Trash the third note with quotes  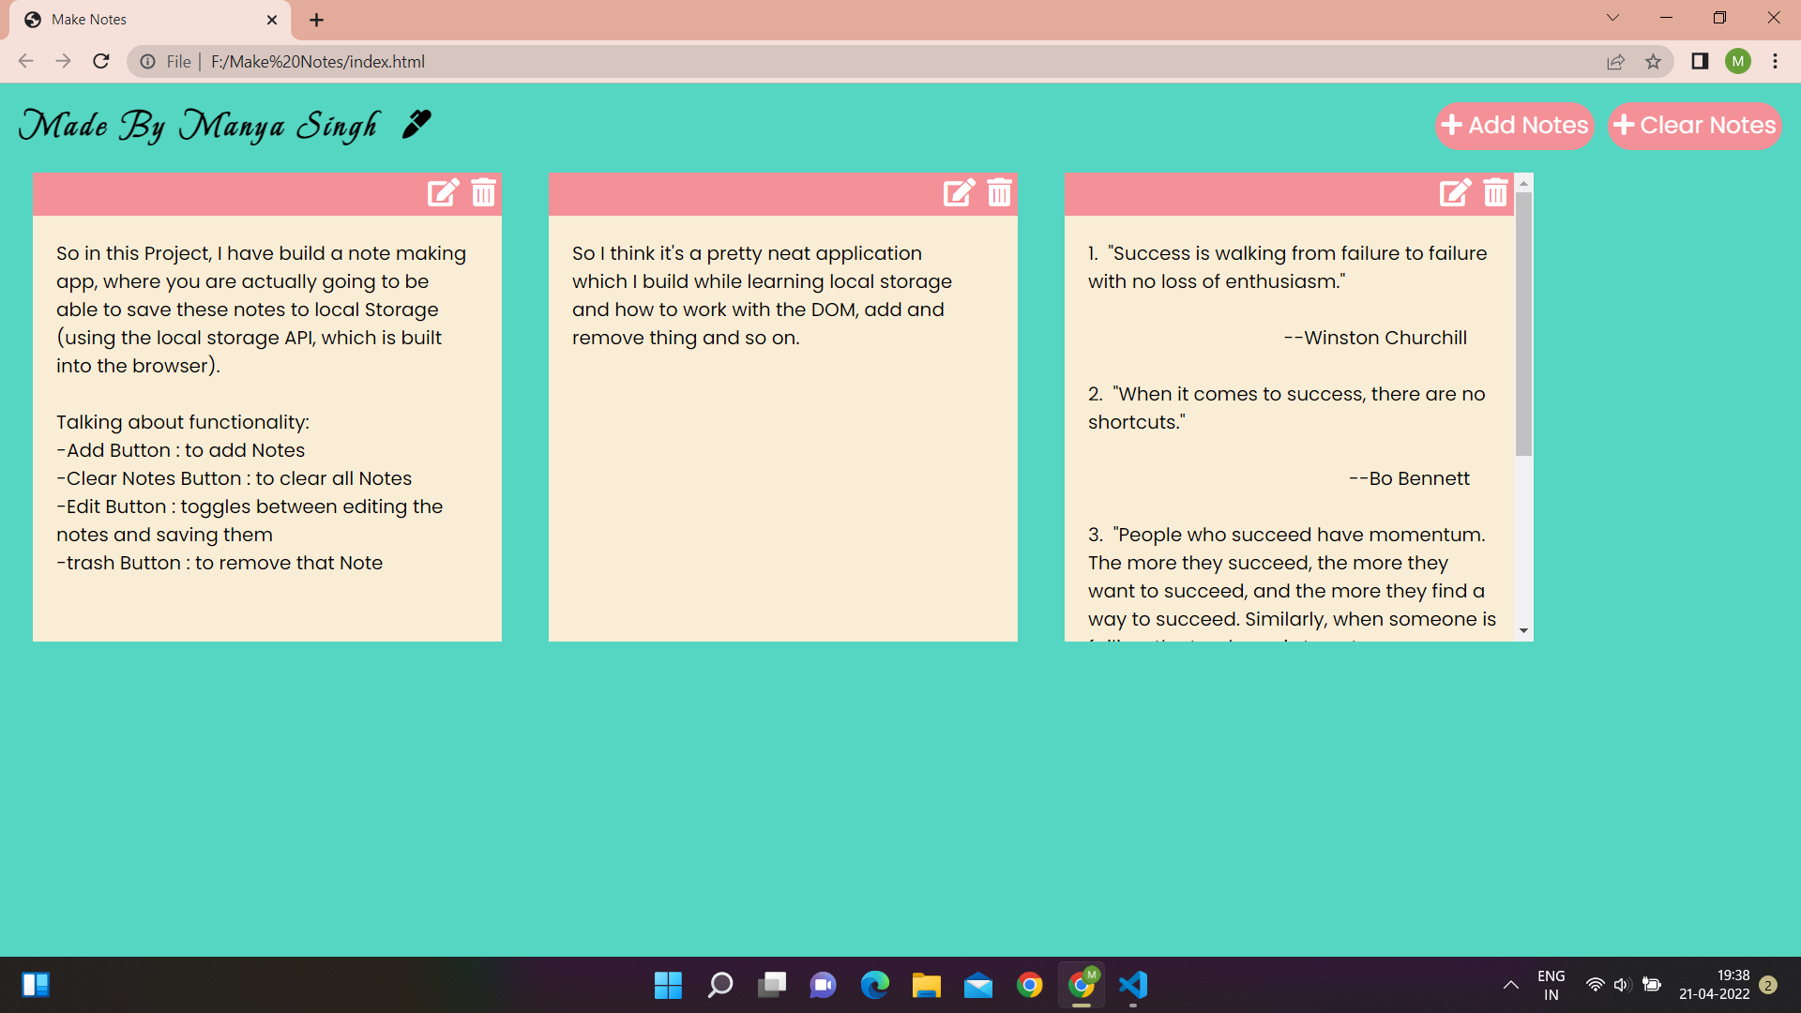click(x=1495, y=192)
